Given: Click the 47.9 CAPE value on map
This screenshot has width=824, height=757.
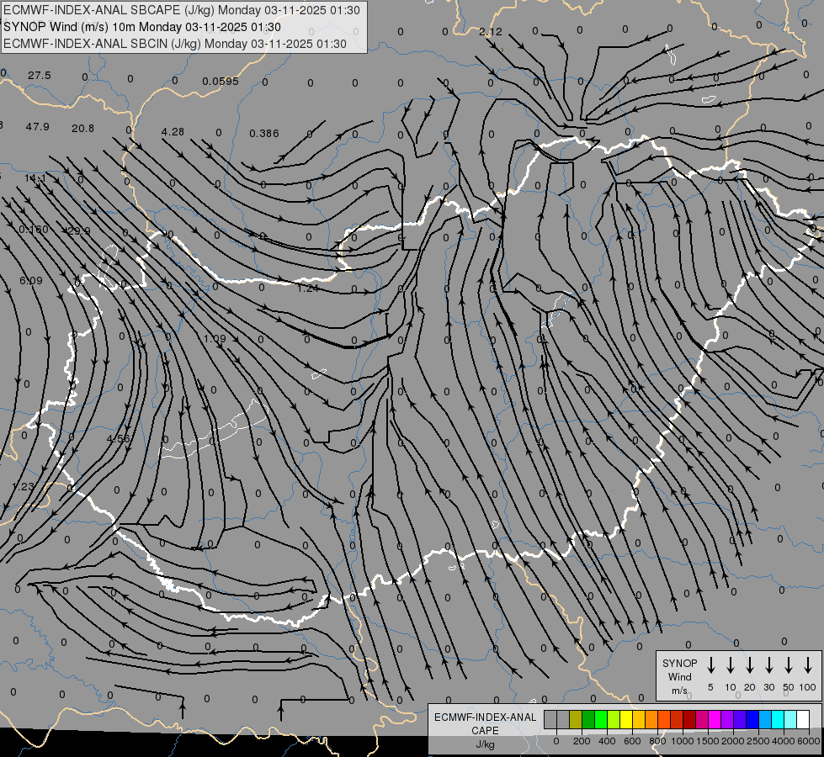Looking at the screenshot, I should point(37,127).
